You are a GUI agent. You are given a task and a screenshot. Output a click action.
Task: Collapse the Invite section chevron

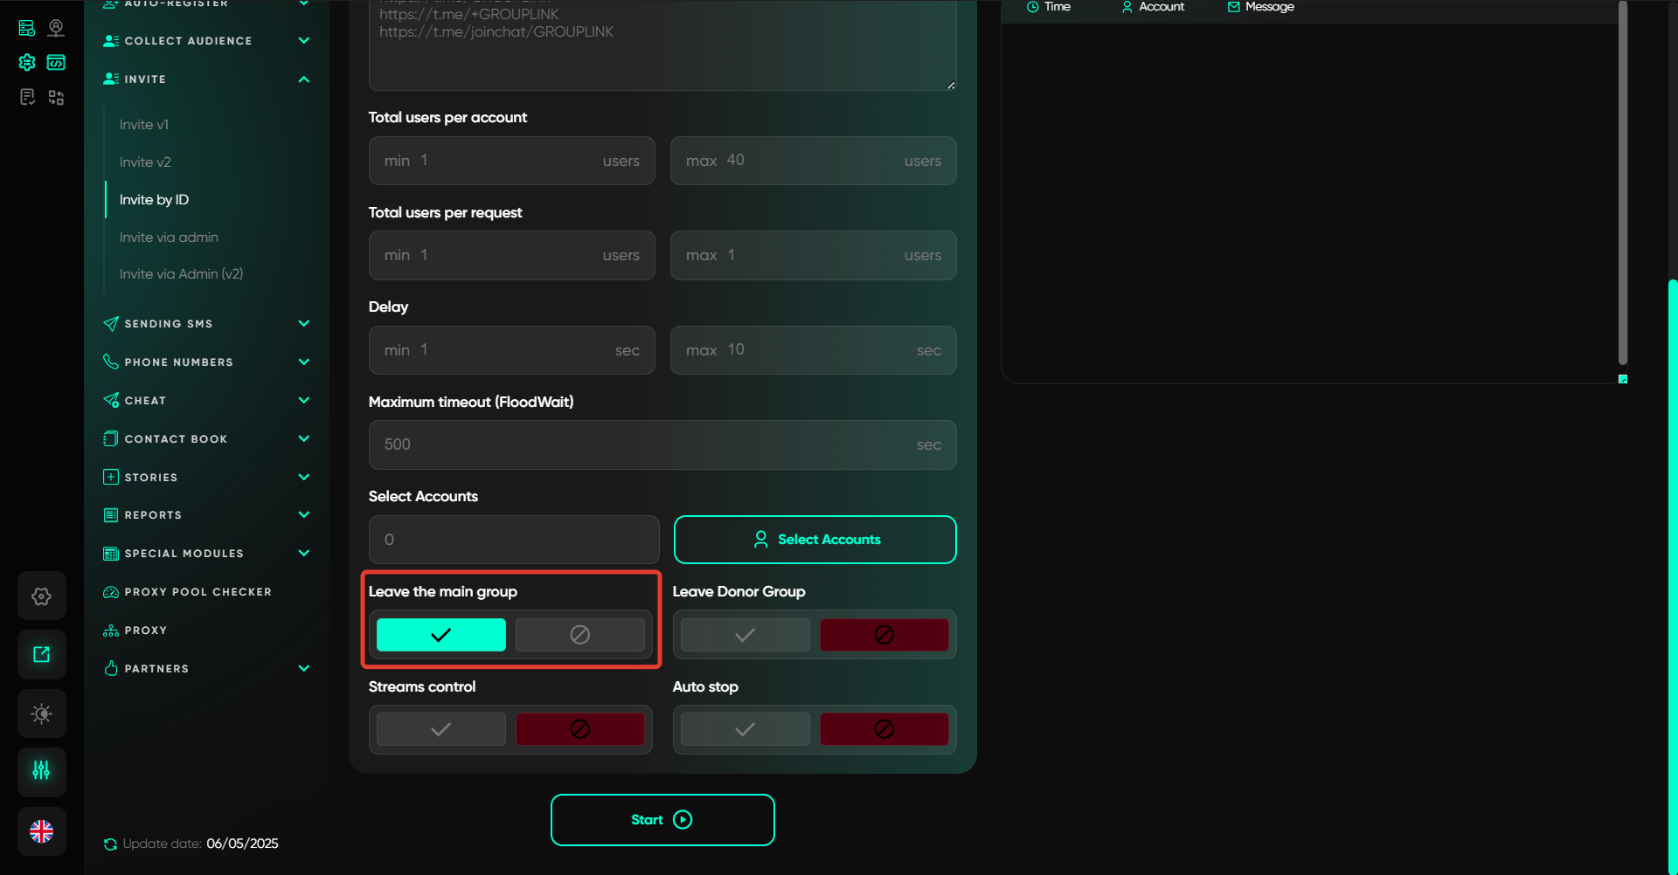coord(303,79)
